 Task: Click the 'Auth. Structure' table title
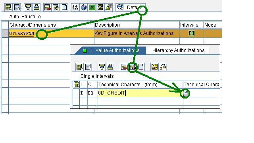click(x=25, y=17)
